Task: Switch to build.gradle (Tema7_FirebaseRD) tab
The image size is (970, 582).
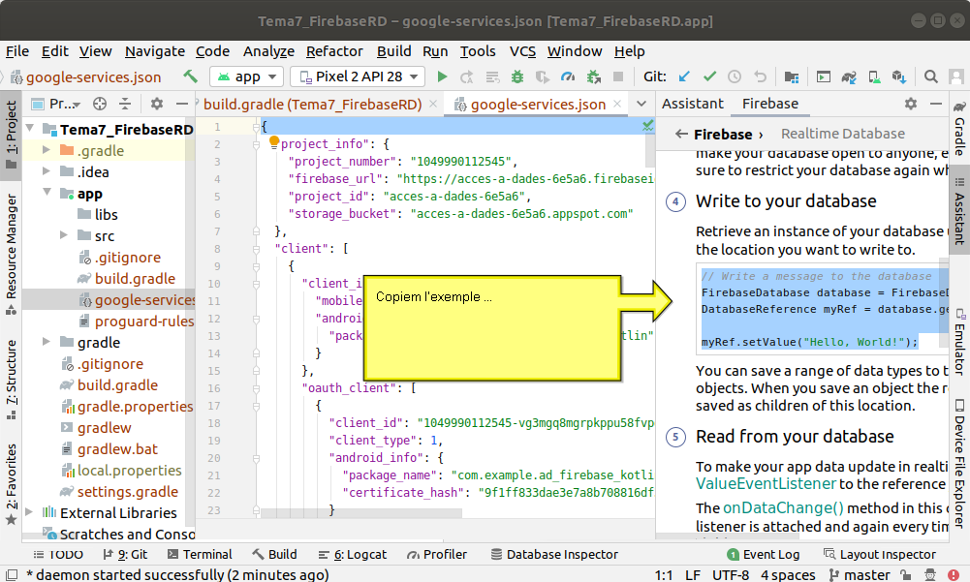Action: 312,105
